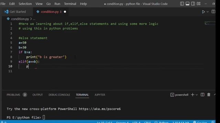
Task: Click the terminal prompt input area
Action: [44, 118]
